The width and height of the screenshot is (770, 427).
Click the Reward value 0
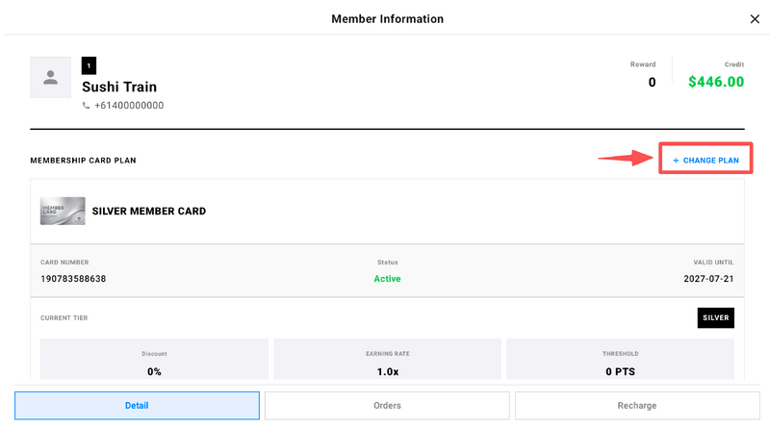[652, 83]
